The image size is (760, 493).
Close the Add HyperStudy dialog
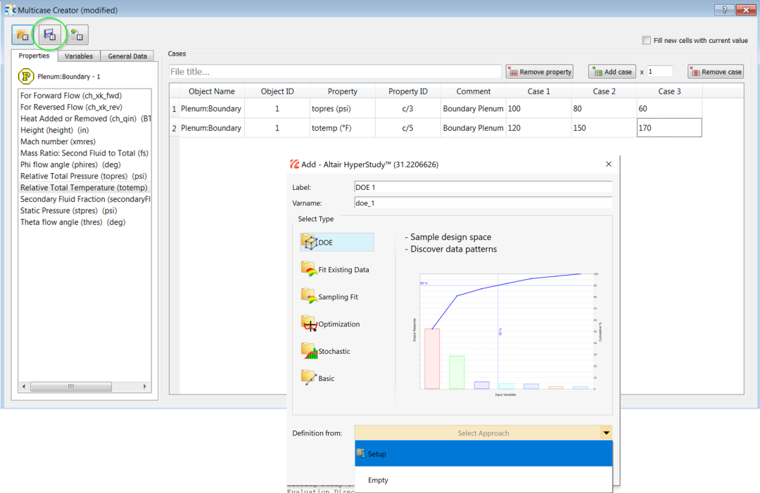pos(608,164)
